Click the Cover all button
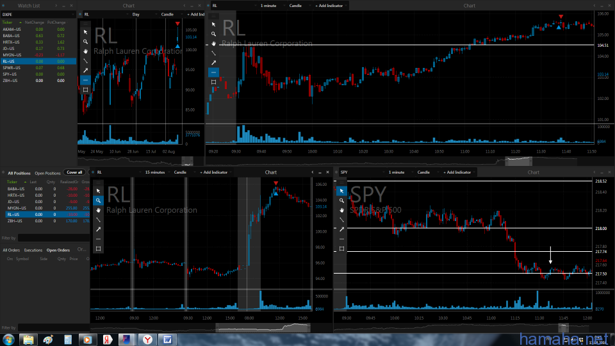The width and height of the screenshot is (615, 346). click(74, 172)
